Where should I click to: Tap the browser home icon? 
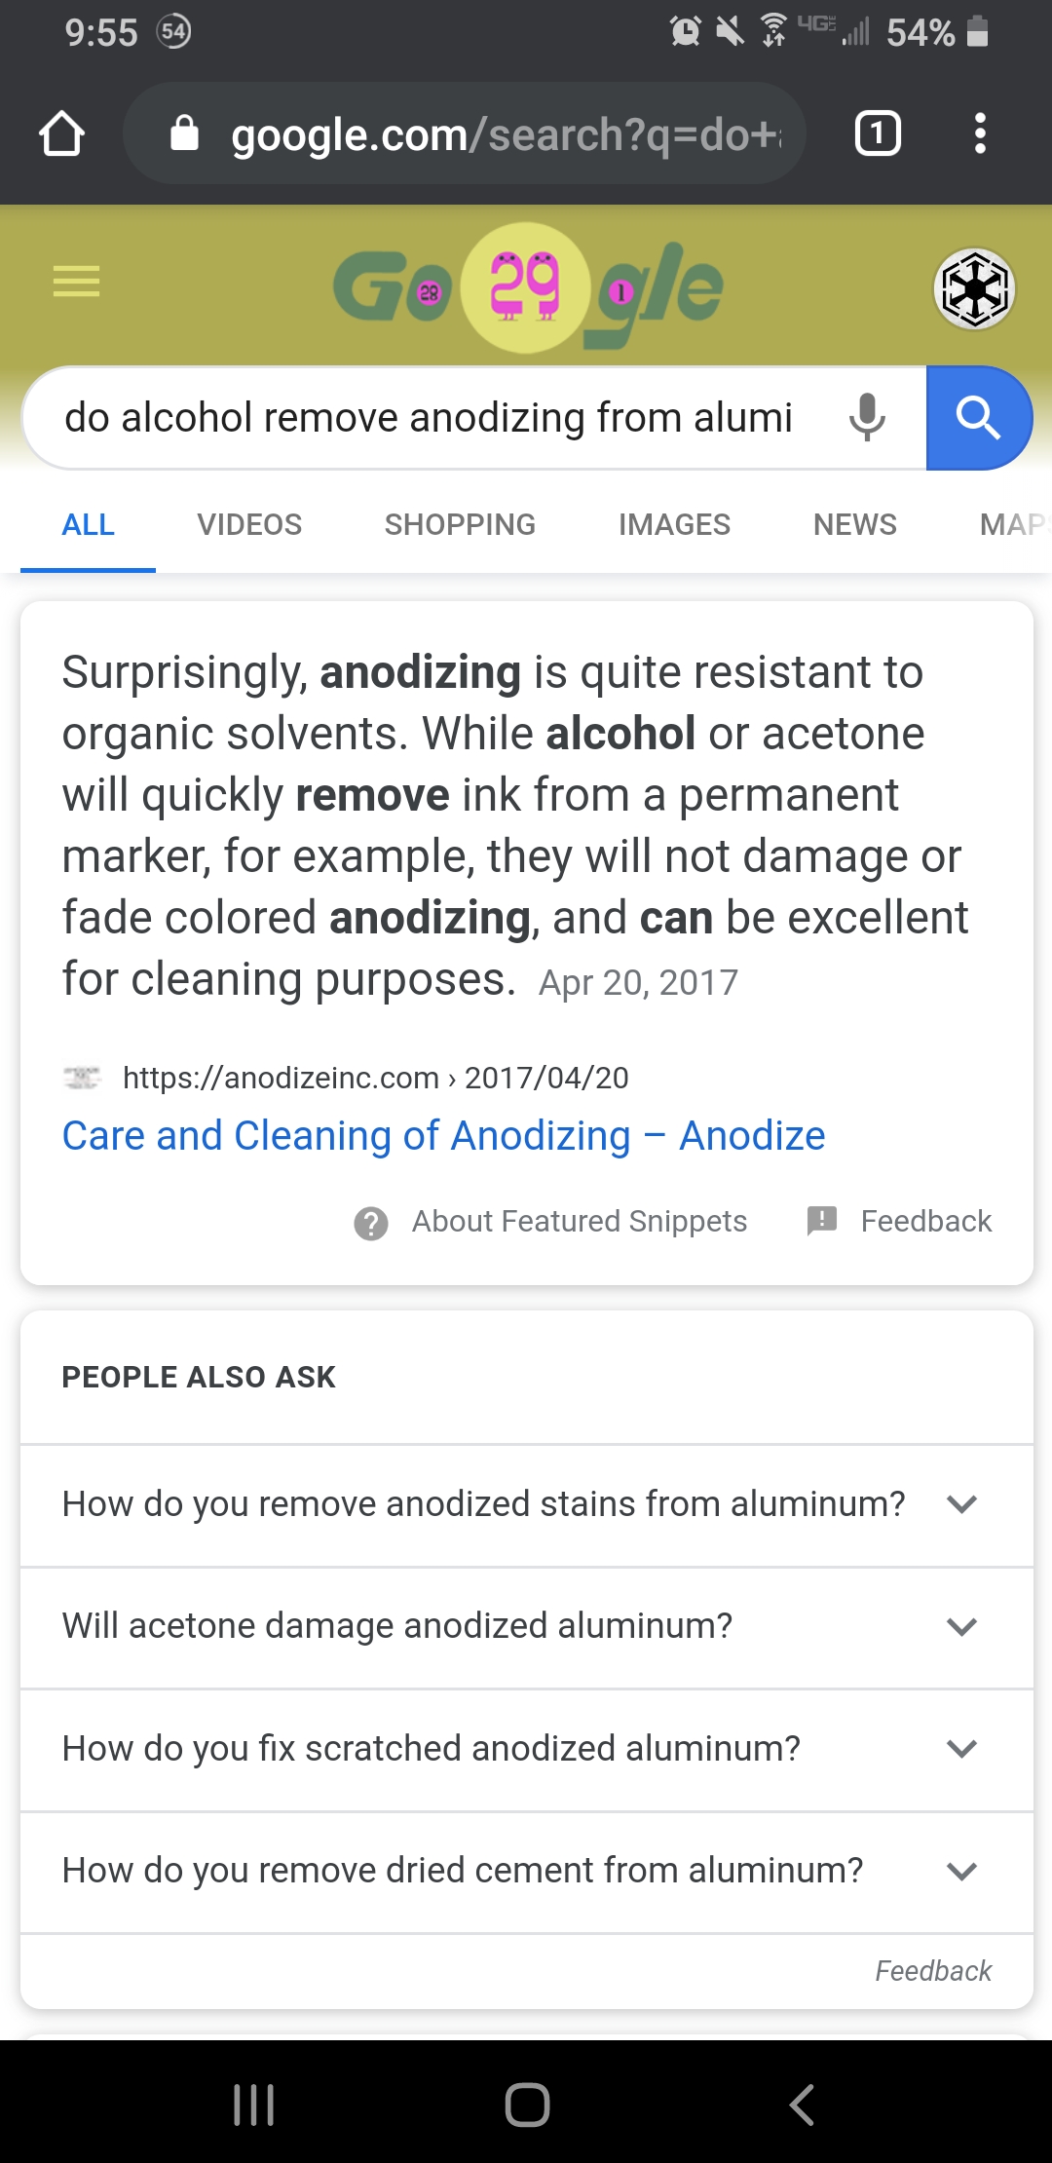pos(61,133)
